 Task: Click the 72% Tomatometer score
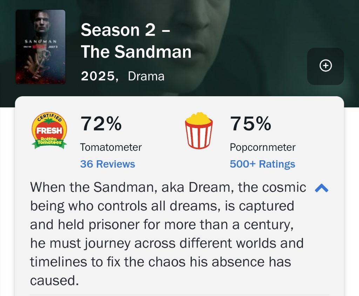pos(101,124)
